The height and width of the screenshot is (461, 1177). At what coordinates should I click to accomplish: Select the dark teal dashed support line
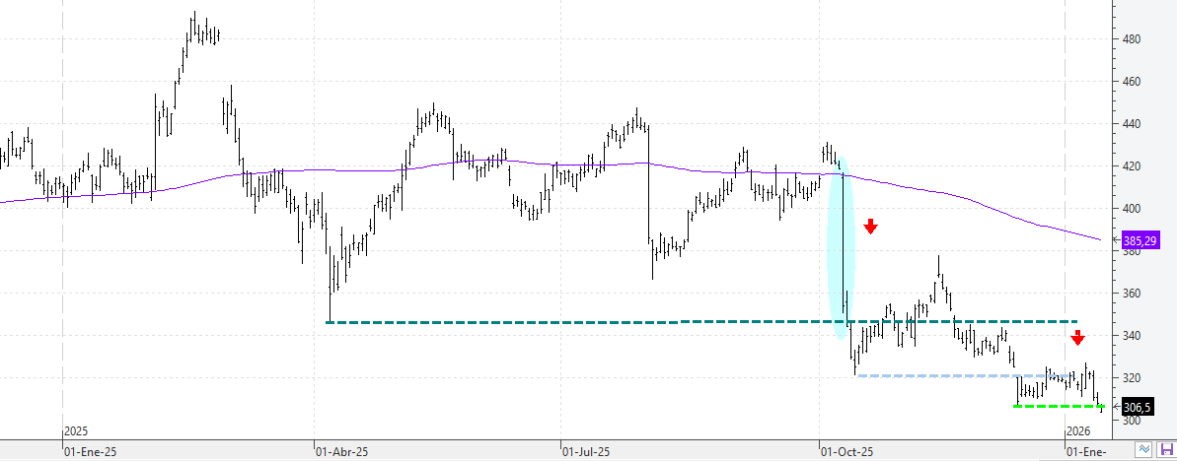(592, 322)
